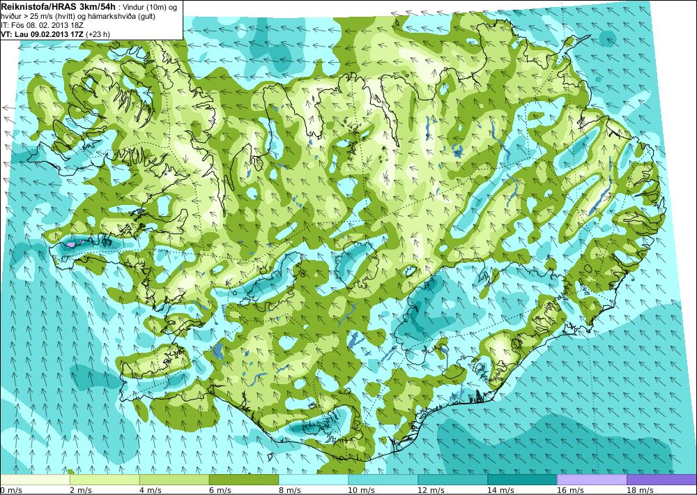Viewport: 697px width, 495px height.
Task: Click the pale yellow 0–2 m/s legend swatch
Action: pos(35,480)
